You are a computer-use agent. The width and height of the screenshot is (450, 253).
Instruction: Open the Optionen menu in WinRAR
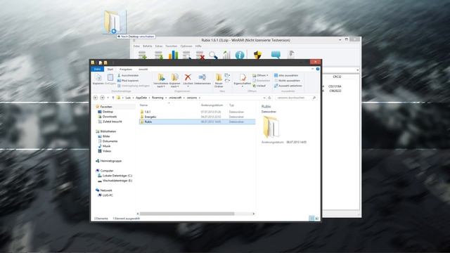coord(186,46)
